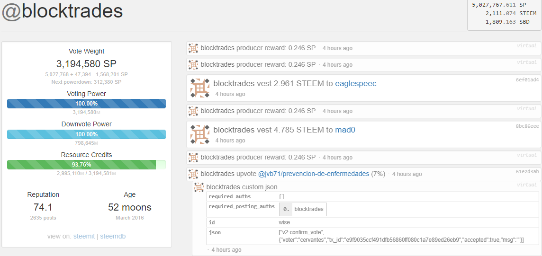Click the json value containing v2:confirm_vote
The height and width of the screenshot is (256, 542).
pyautogui.click(x=402, y=236)
